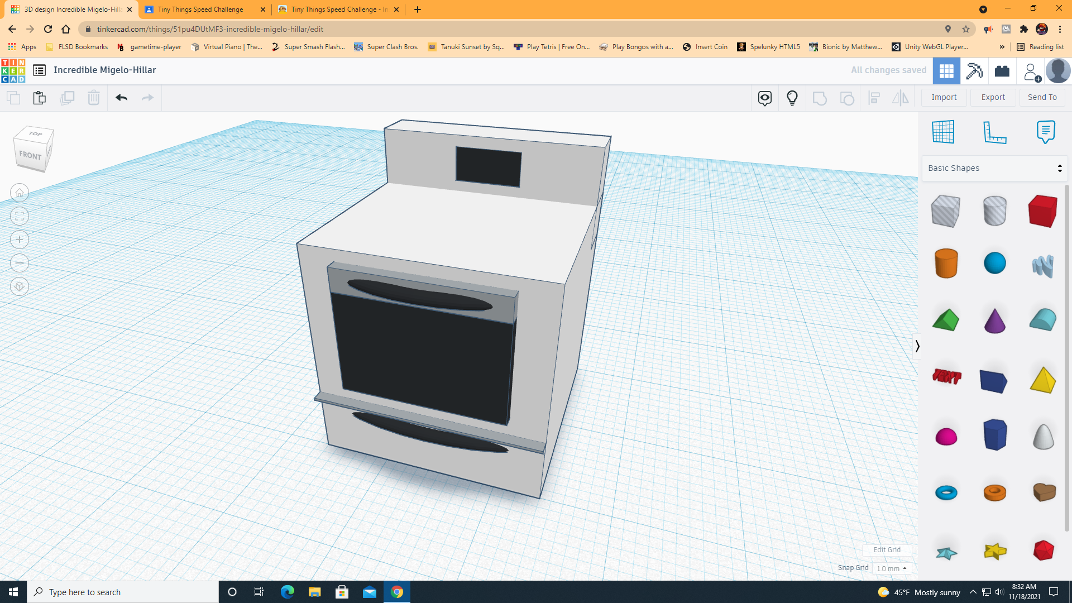Open the designs list icon

pos(39,70)
